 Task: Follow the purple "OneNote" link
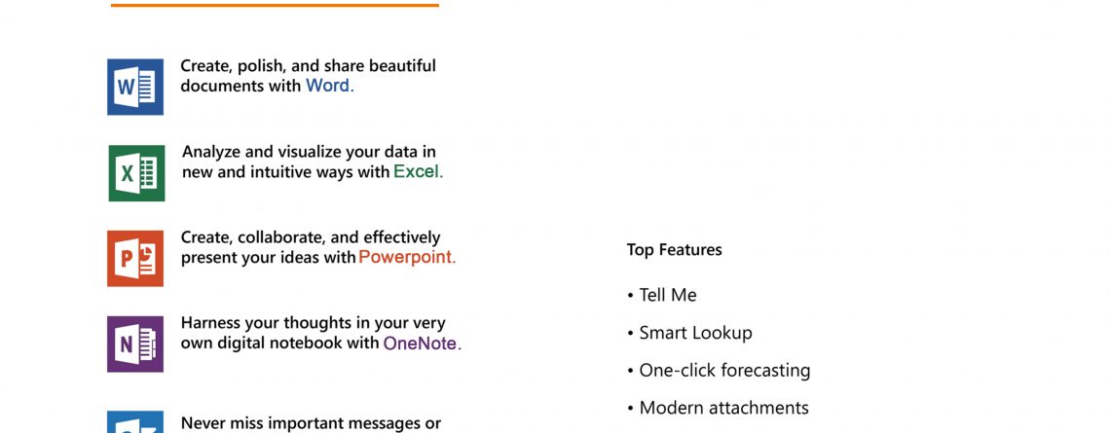(422, 343)
